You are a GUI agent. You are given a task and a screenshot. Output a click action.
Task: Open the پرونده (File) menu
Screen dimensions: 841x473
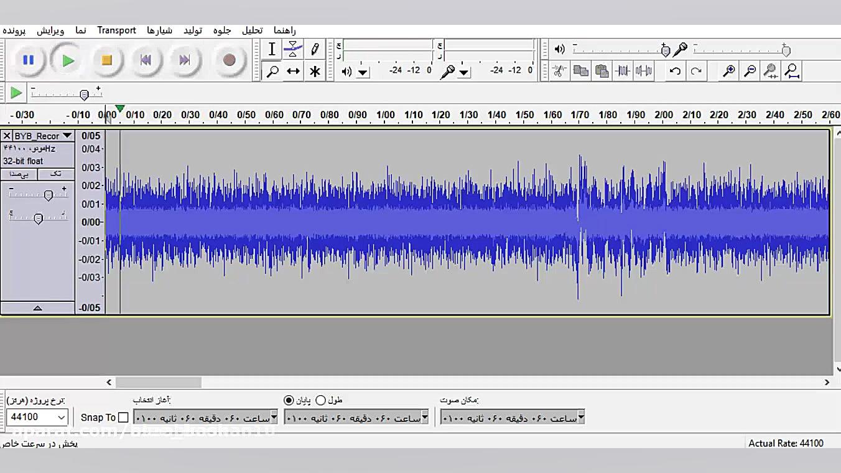14,30
